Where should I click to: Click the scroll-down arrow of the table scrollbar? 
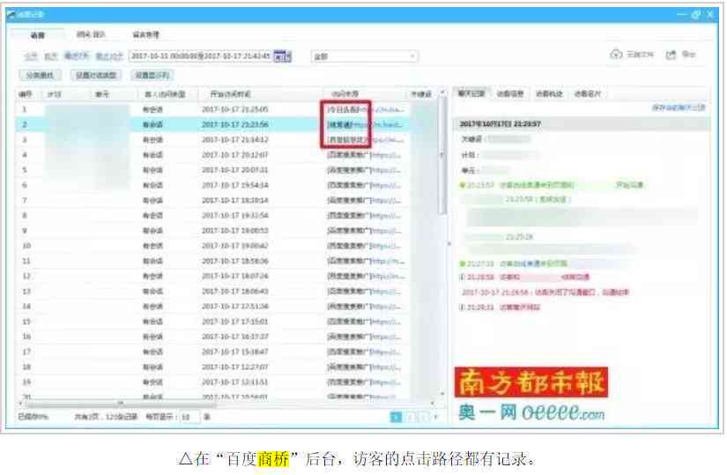[x=441, y=394]
